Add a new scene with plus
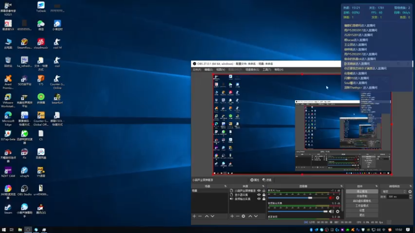 pos(194,216)
